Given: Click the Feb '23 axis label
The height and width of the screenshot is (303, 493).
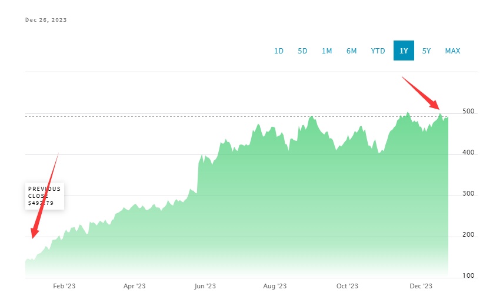Looking at the screenshot, I should pos(64,287).
